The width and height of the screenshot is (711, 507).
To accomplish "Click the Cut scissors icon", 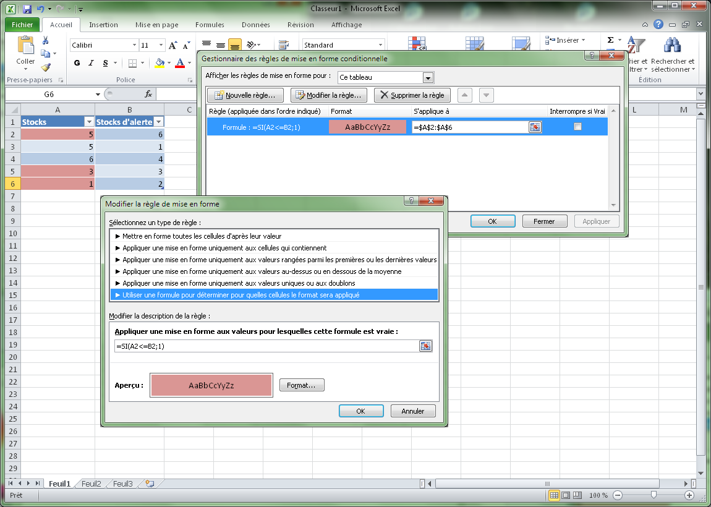I will click(x=46, y=40).
